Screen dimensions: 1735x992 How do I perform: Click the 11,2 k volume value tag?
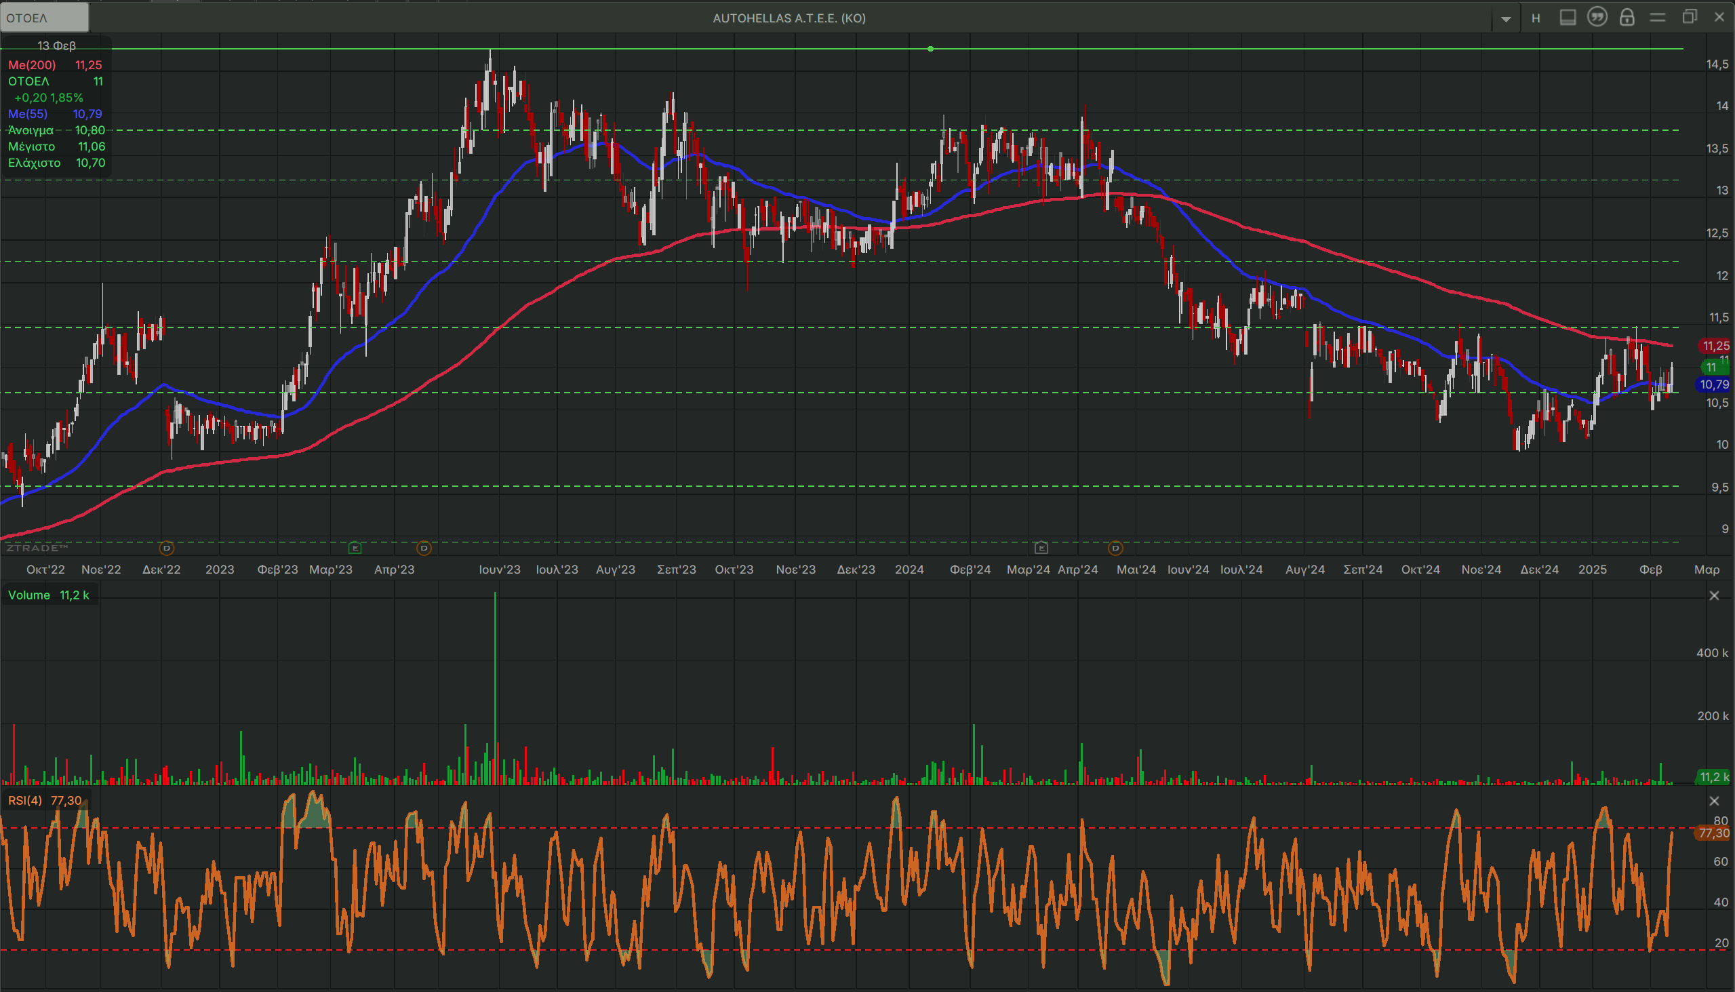(x=1714, y=777)
